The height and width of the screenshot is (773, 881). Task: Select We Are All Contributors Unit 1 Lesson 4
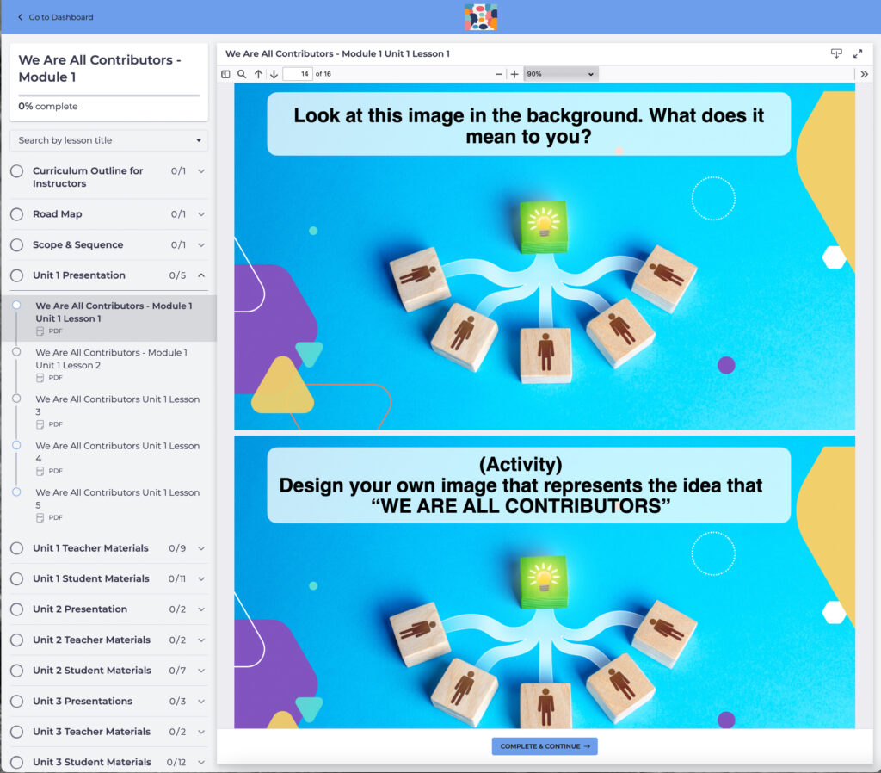coord(117,452)
